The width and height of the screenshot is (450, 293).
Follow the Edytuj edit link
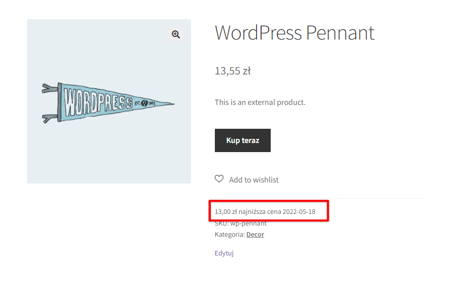[224, 253]
